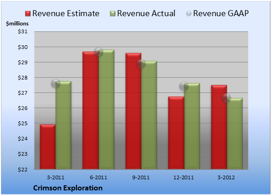
Task: Click the $29 axis value
Action: (x=23, y=62)
